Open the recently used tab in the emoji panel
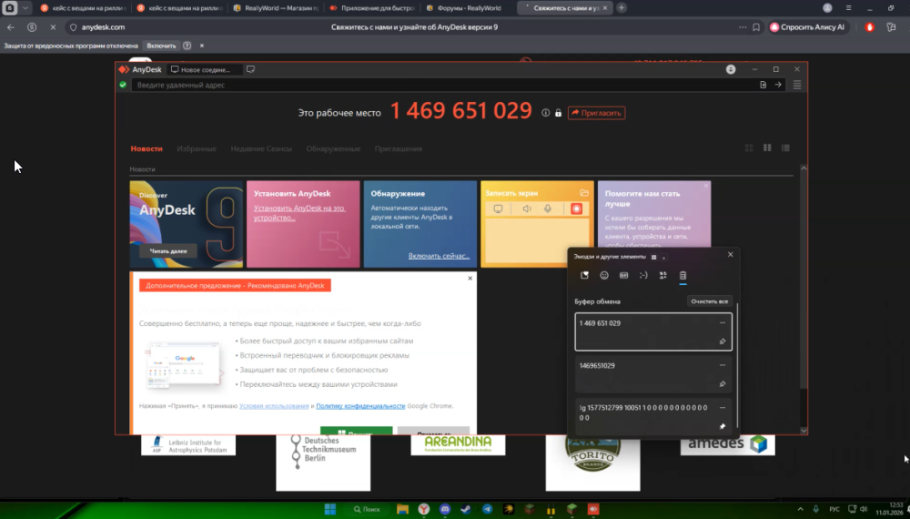 coord(584,275)
